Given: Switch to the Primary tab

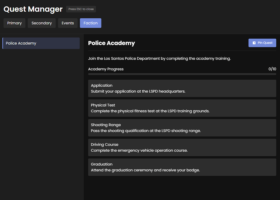Looking at the screenshot, I should [14, 23].
